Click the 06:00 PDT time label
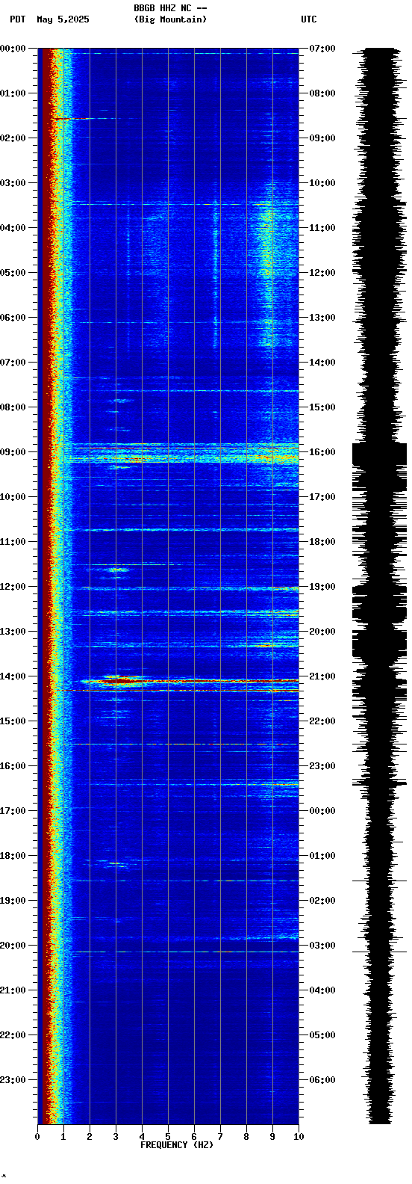 (13, 318)
